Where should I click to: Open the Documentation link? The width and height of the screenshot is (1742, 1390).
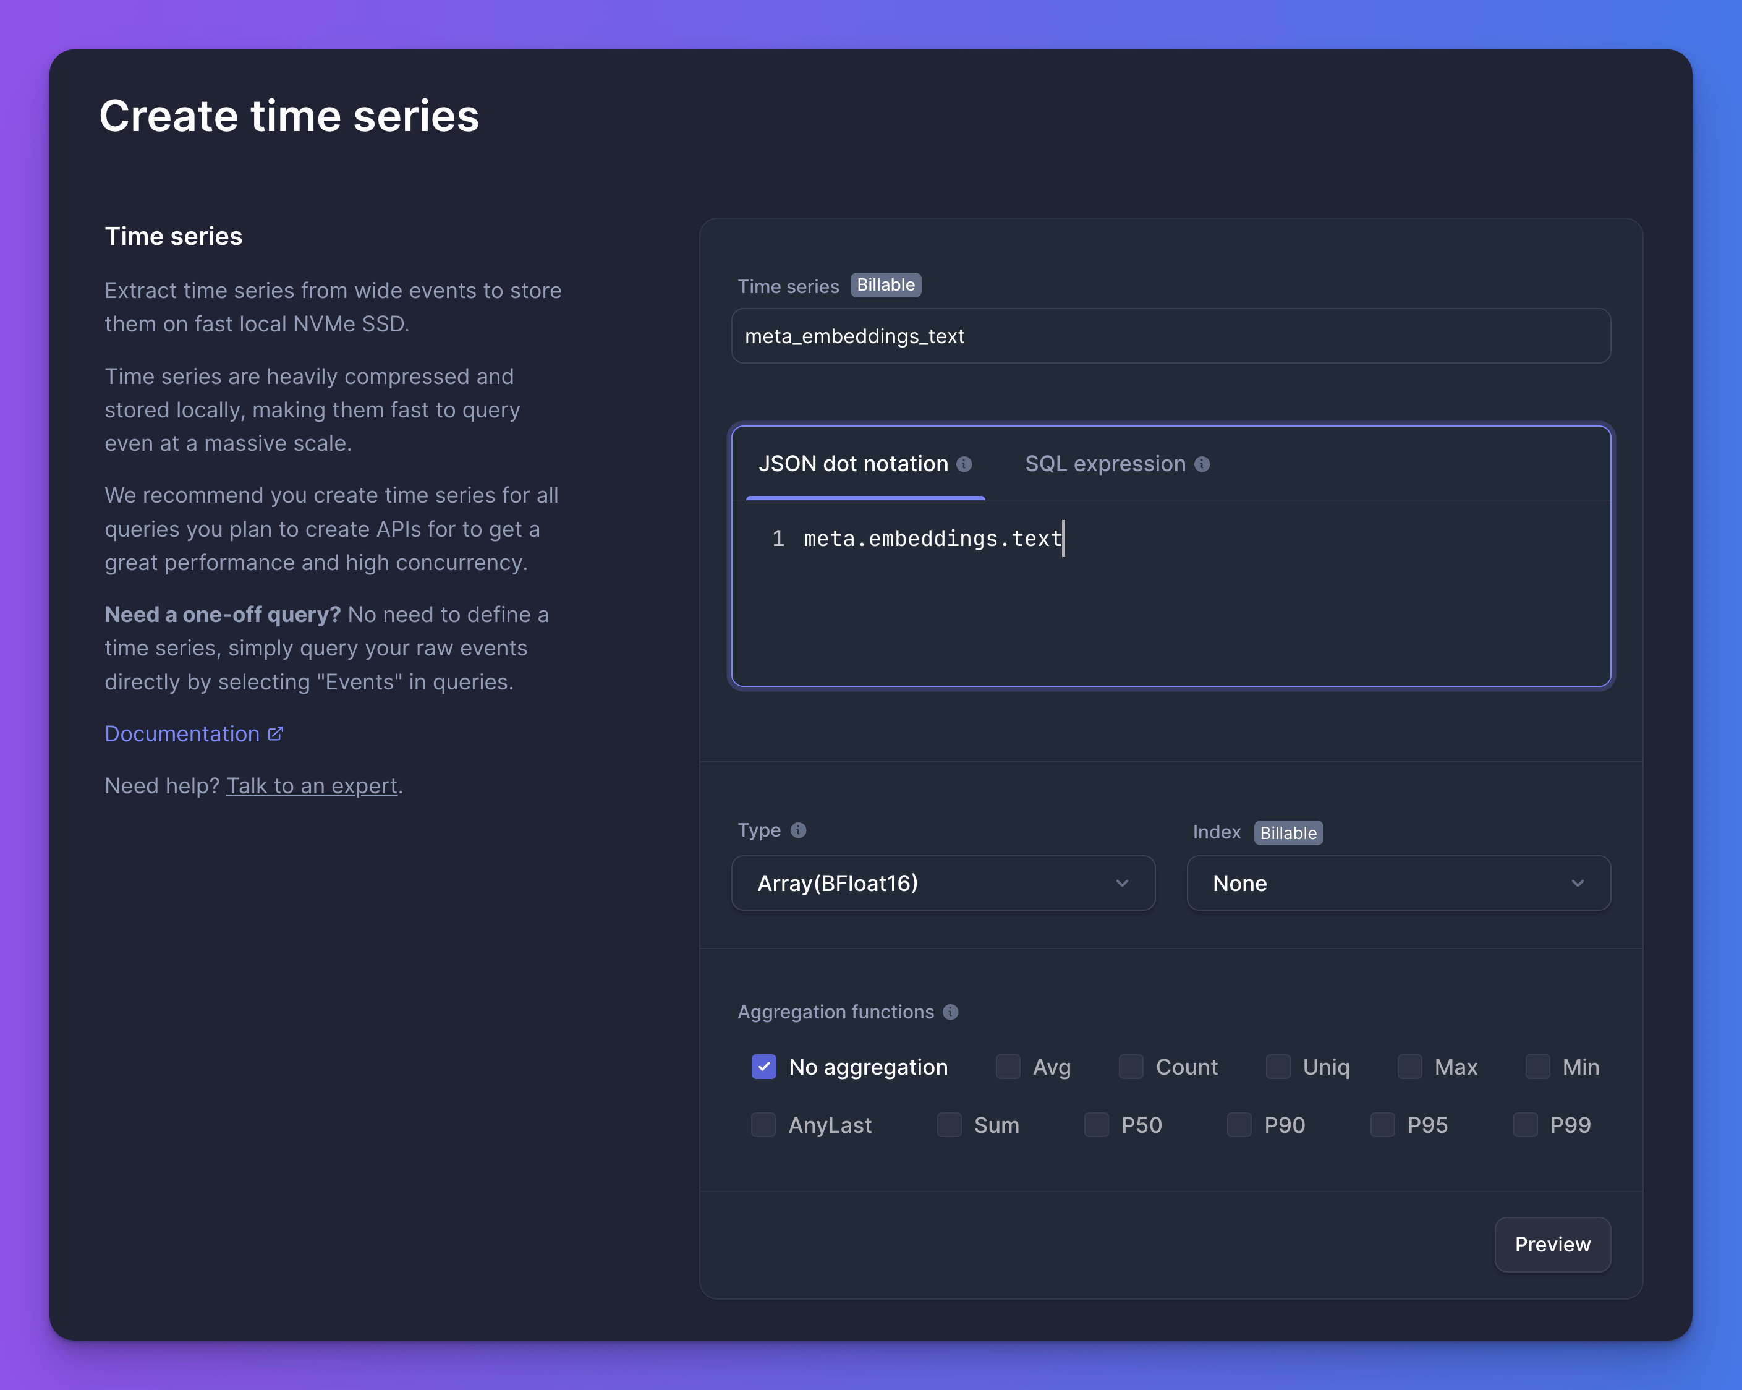[182, 733]
